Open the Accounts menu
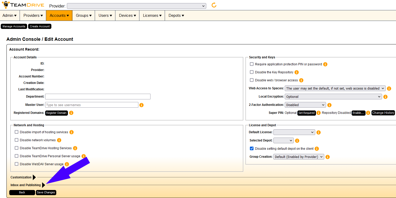 click(59, 15)
